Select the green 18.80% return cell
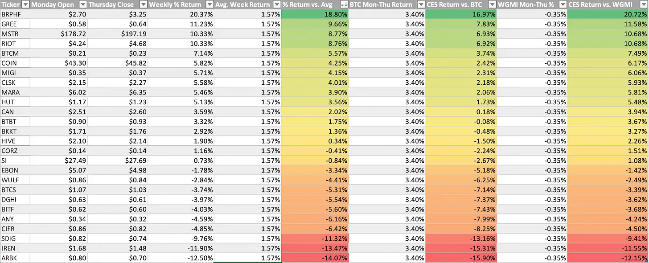 [315, 14]
